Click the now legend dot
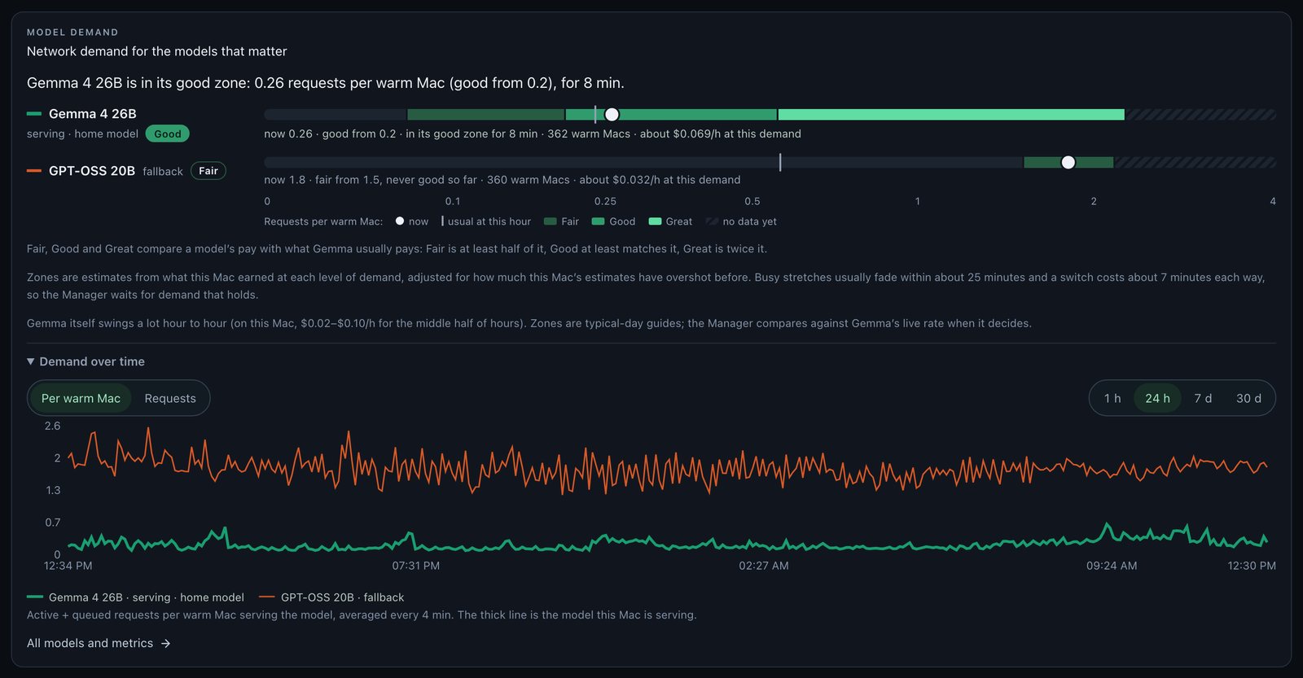 click(400, 221)
